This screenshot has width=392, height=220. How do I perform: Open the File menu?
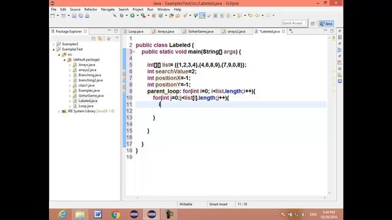point(54,10)
